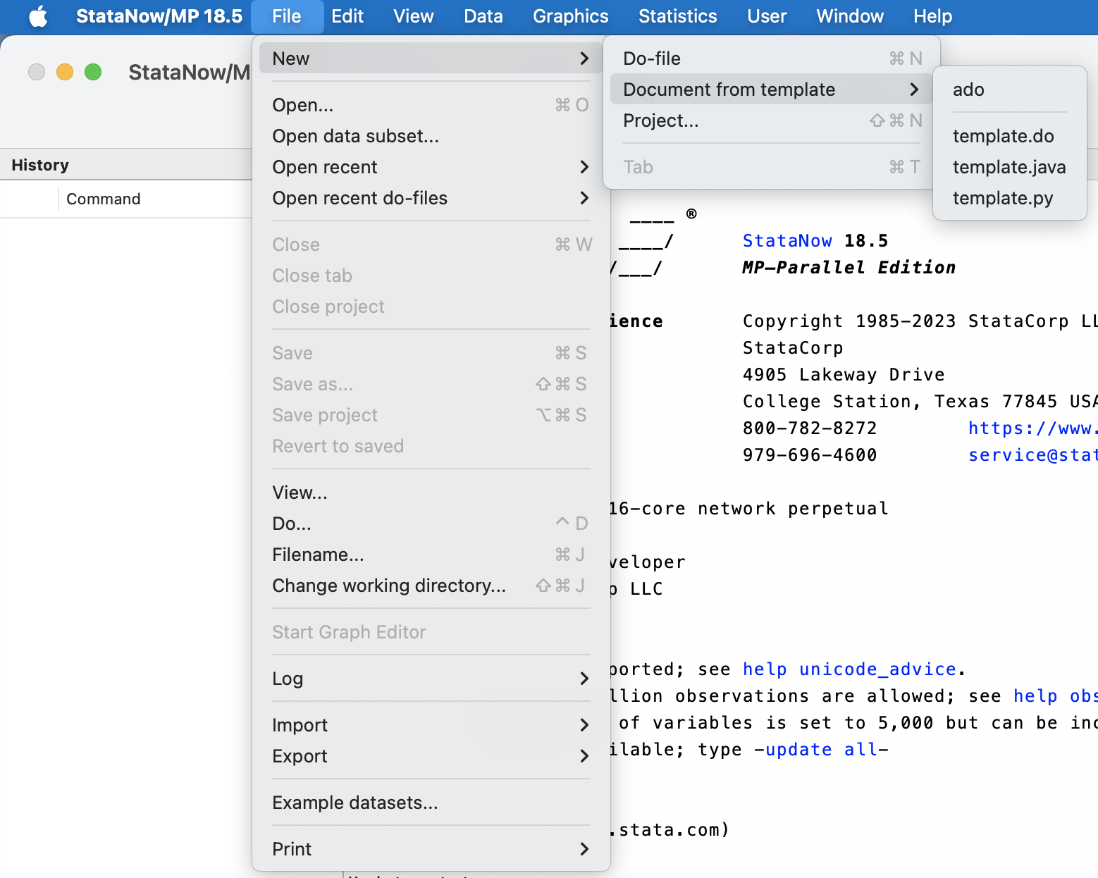
Task: Open the help obs link
Action: point(1055,695)
